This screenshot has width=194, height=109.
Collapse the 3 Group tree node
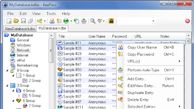point(7,86)
